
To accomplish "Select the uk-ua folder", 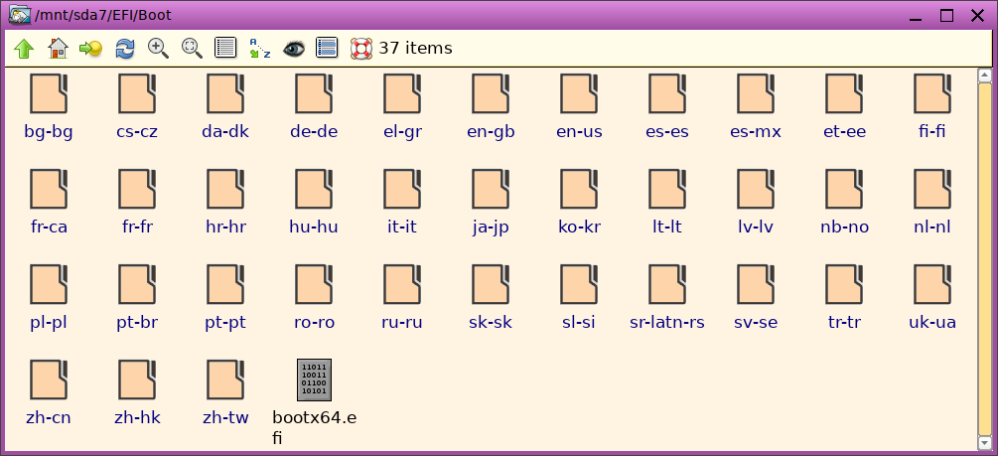I will tap(932, 297).
